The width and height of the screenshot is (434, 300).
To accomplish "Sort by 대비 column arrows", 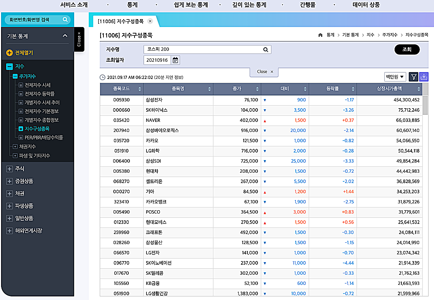I will point(305,89).
